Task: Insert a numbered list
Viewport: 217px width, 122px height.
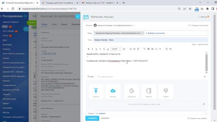Action: pyautogui.click(x=130, y=49)
